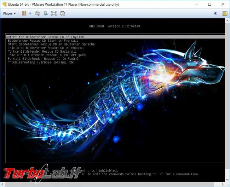
Task: Collapse the toolbar with the double chevron
Action: tap(215, 13)
